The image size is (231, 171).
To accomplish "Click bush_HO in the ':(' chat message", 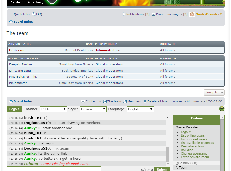I will (x=33, y=118).
